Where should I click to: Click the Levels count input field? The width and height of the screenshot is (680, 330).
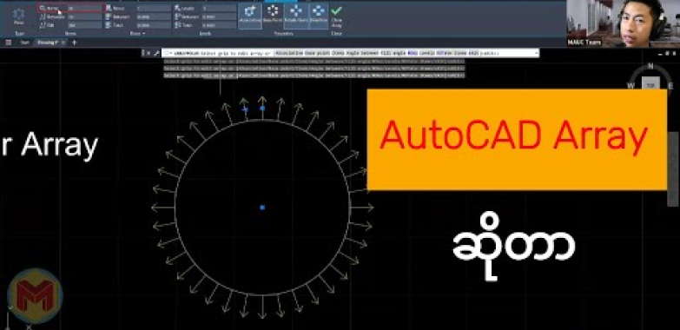point(219,8)
